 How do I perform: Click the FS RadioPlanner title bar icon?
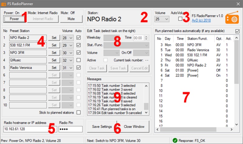[x=4, y=4]
